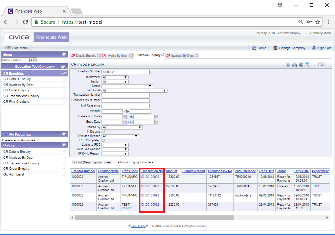The height and width of the screenshot is (235, 335).
Task: Open CR Order Enquiry menu item in new window
Action: click(x=64, y=90)
